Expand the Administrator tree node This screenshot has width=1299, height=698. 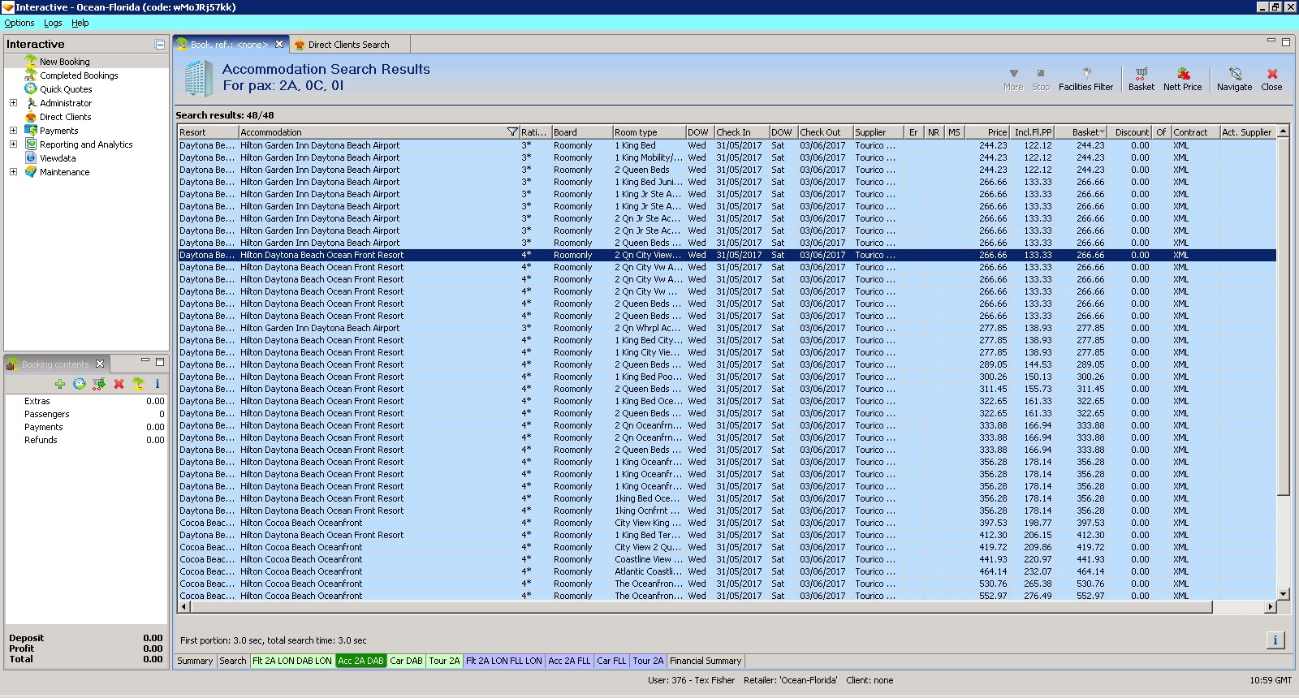pyautogui.click(x=13, y=103)
